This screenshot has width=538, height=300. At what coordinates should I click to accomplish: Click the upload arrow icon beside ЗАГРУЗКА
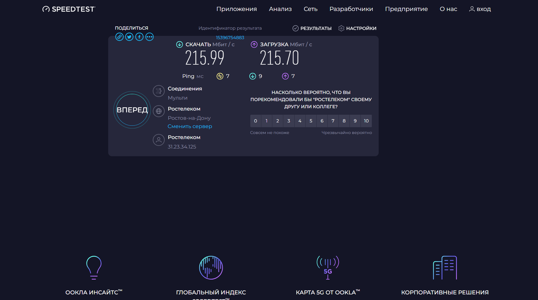click(x=254, y=44)
